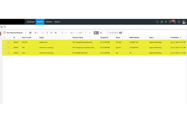Click the refresh list icon
Screen dimensions: 187x122
(62, 33)
